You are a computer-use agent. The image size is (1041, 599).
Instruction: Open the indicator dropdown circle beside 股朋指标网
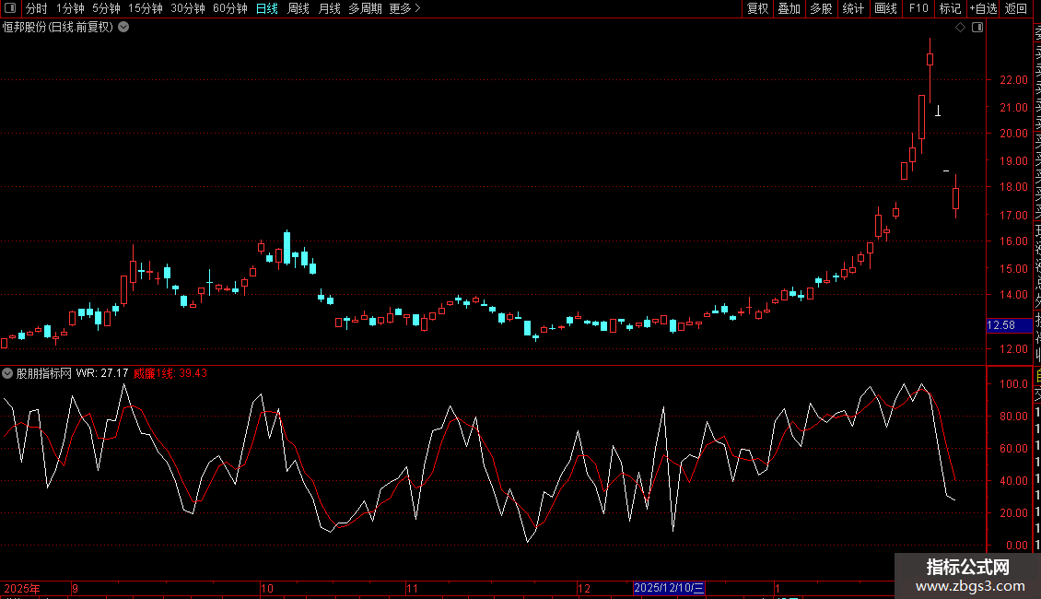pos(7,373)
